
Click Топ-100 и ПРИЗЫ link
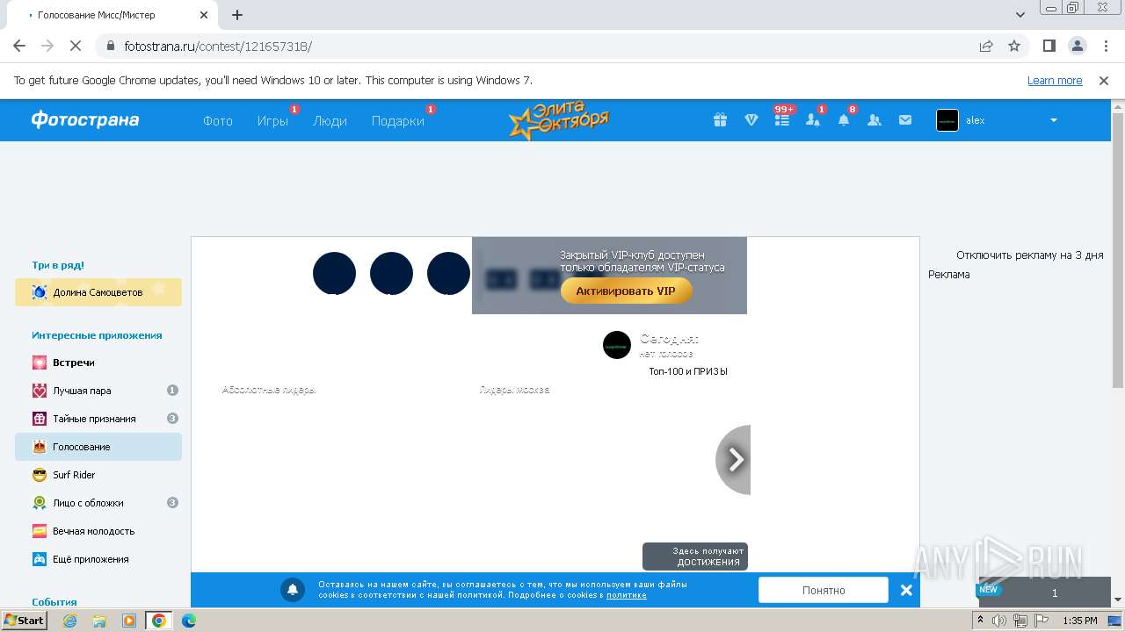[688, 371]
